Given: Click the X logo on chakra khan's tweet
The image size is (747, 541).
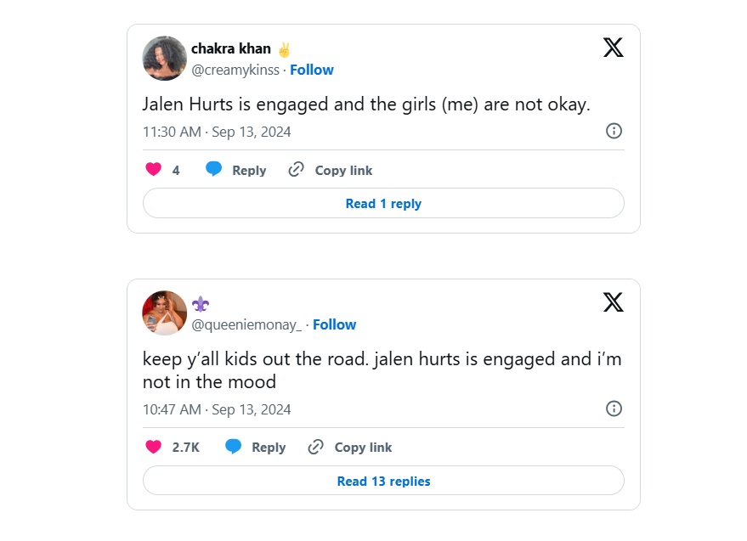Looking at the screenshot, I should pos(613,48).
